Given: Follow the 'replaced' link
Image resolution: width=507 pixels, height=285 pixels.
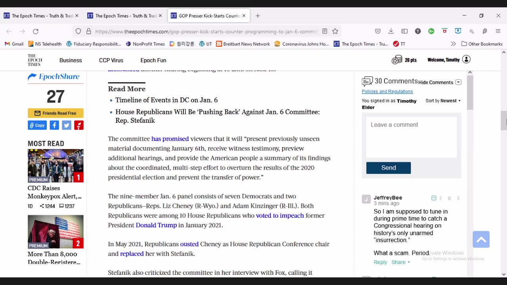Looking at the screenshot, I should click(132, 254).
